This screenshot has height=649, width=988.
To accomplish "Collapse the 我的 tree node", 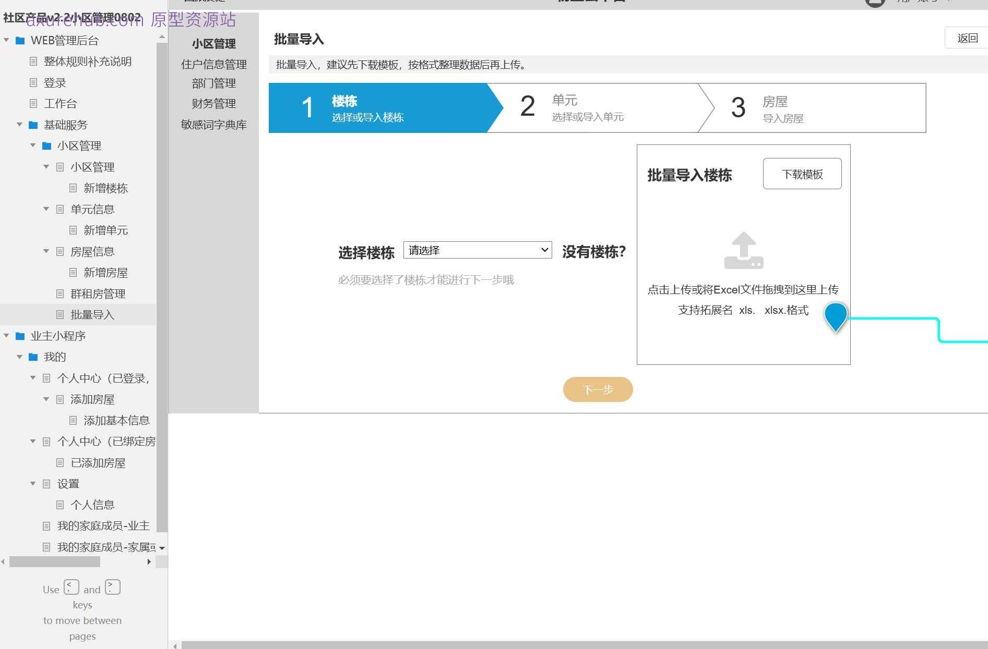I will (20, 357).
